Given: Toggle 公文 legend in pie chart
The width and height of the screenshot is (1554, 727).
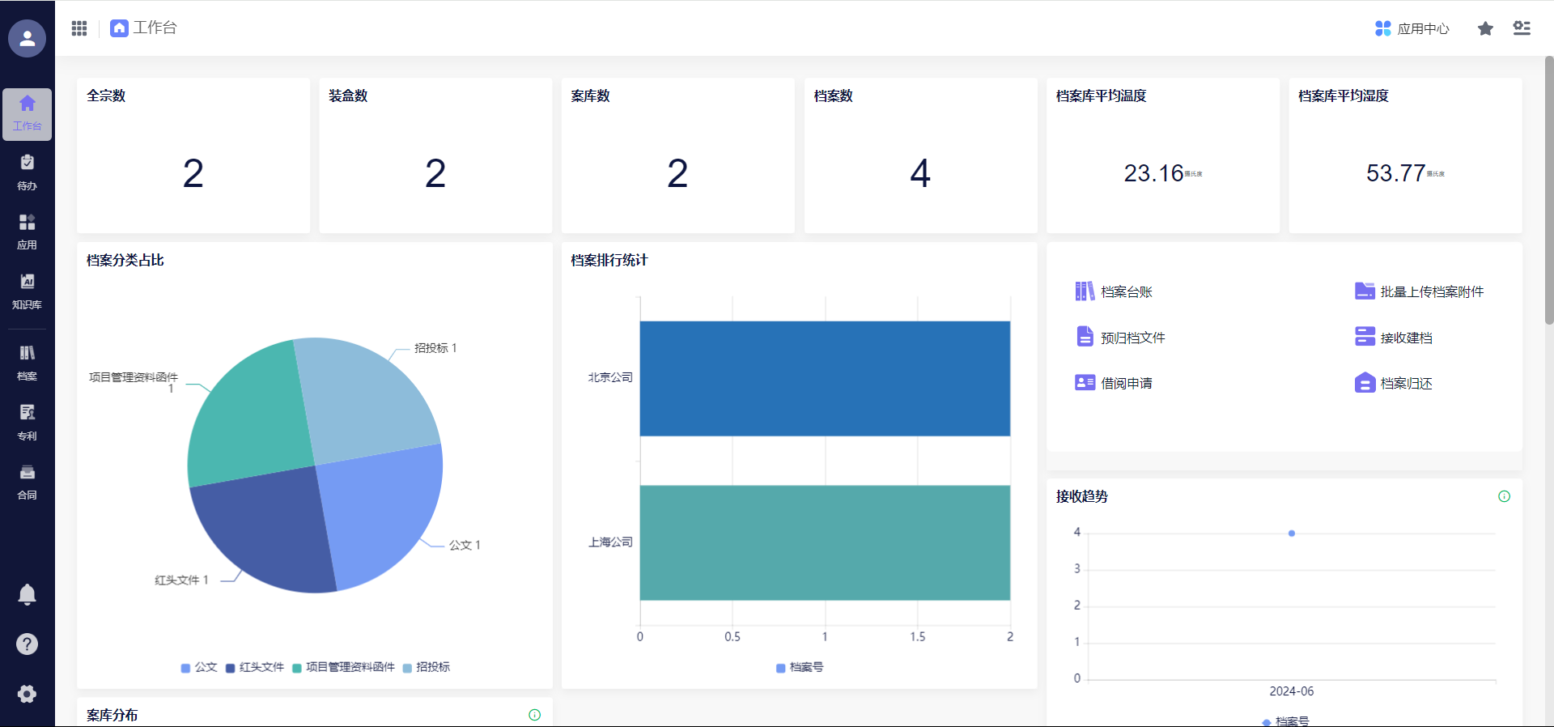Looking at the screenshot, I should point(199,667).
